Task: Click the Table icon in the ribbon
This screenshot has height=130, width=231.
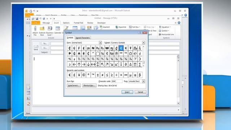Action: click(x=75, y=28)
